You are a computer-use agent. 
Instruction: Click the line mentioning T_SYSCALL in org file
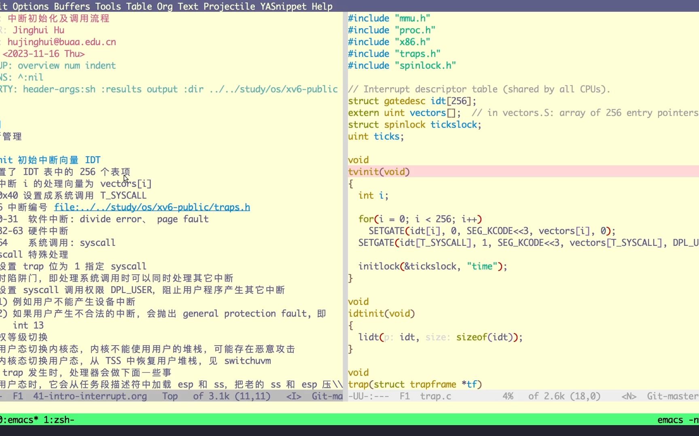73,195
